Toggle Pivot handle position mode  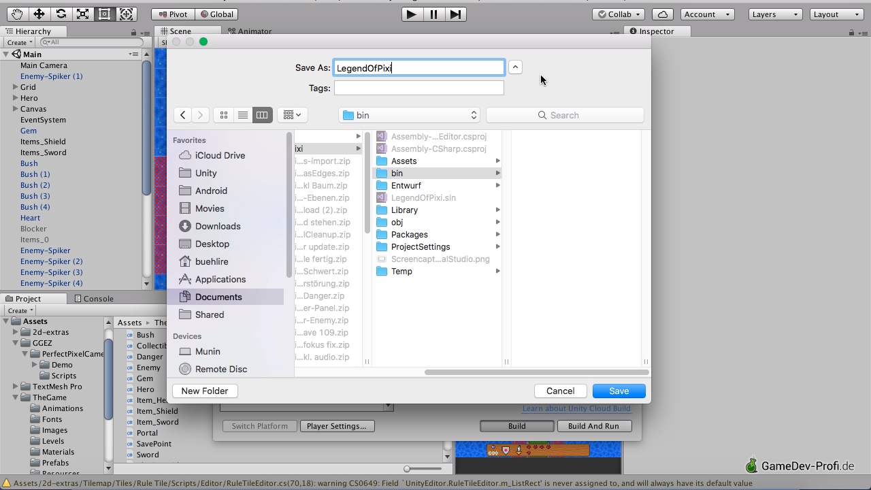[173, 14]
